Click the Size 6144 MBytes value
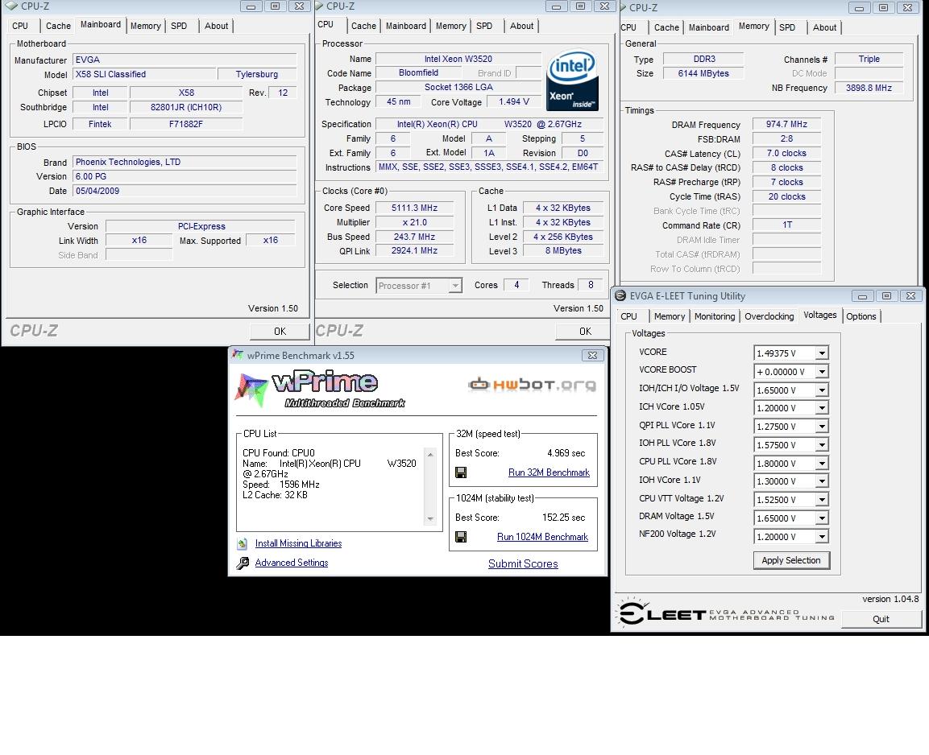 pyautogui.click(x=703, y=73)
